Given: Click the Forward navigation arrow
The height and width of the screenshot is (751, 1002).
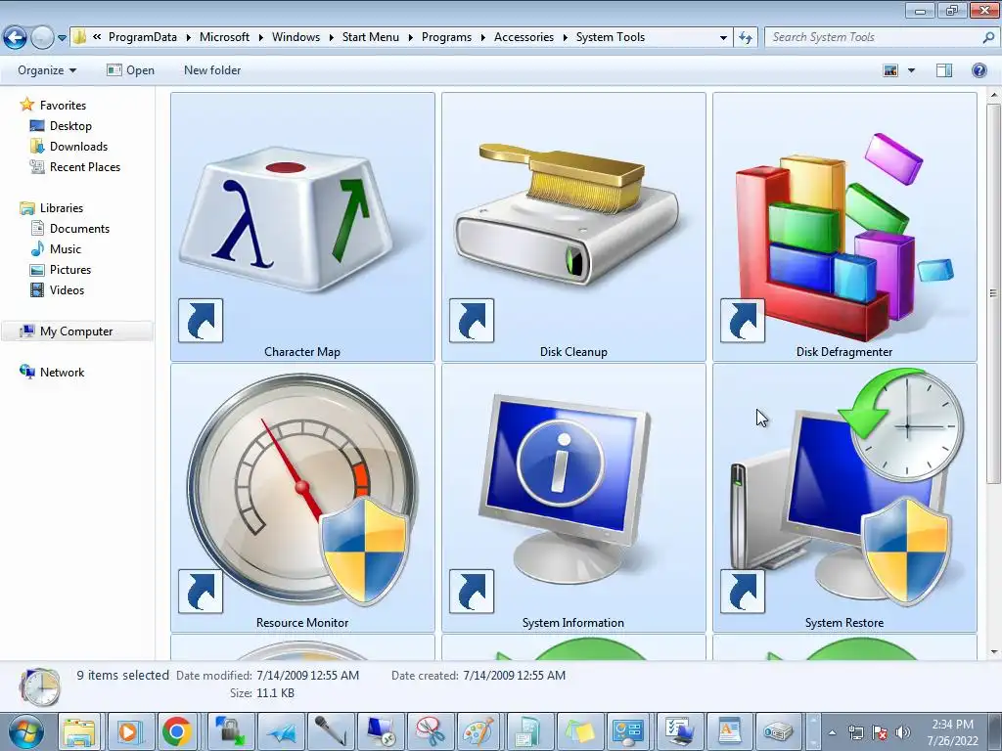Looking at the screenshot, I should click(x=42, y=38).
